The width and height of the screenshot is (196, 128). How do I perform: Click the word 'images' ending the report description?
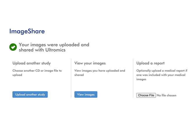[x=141, y=79]
